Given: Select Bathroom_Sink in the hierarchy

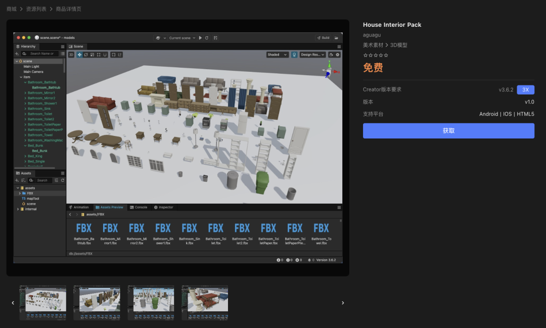Looking at the screenshot, I should 39,109.
